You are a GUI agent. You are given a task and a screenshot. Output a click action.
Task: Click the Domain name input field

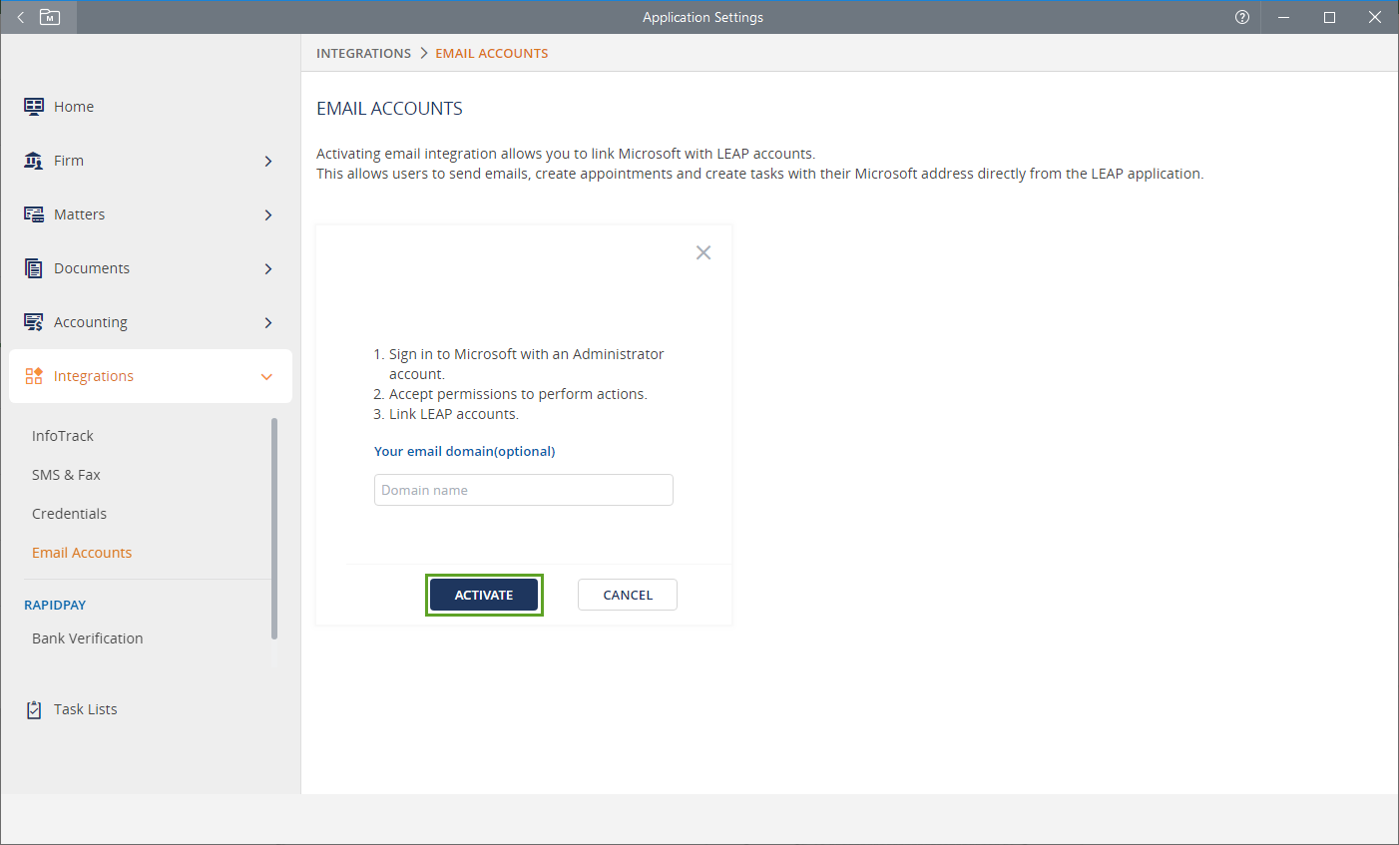coord(523,490)
